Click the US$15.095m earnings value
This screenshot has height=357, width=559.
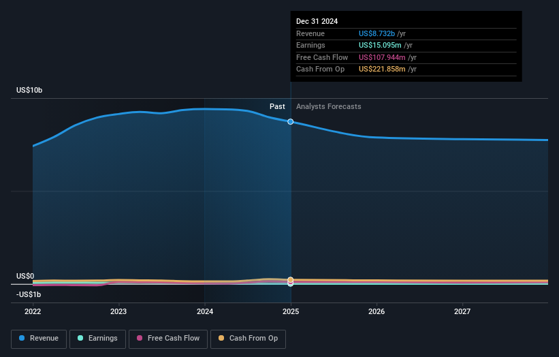380,45
